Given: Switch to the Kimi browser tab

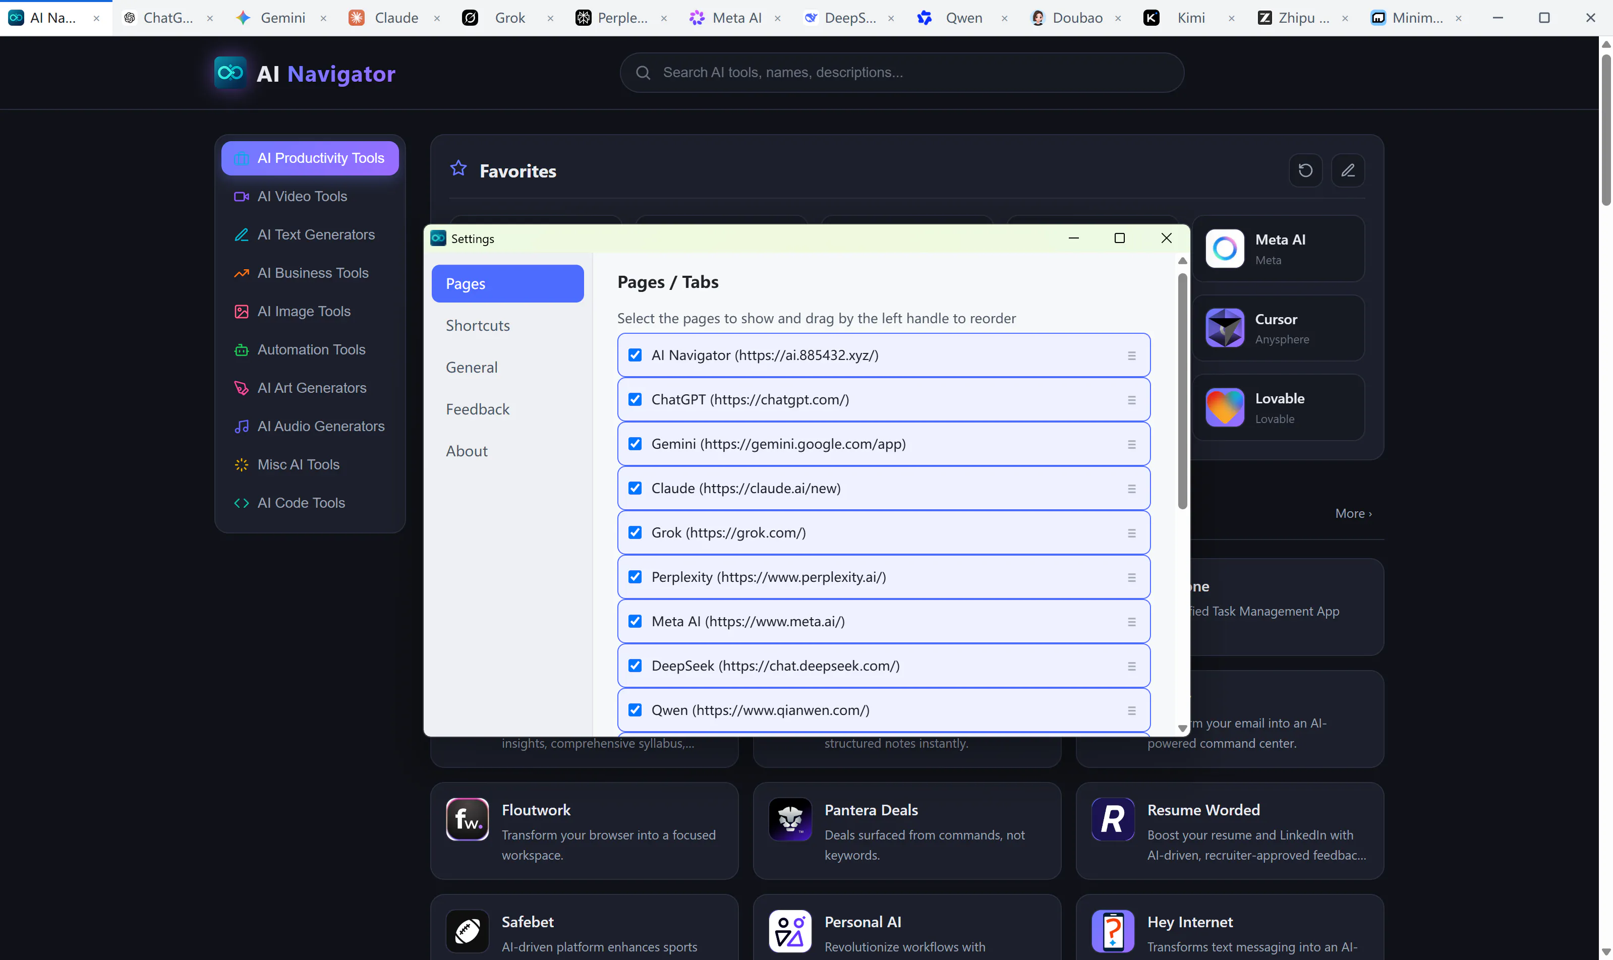Looking at the screenshot, I should [x=1190, y=18].
